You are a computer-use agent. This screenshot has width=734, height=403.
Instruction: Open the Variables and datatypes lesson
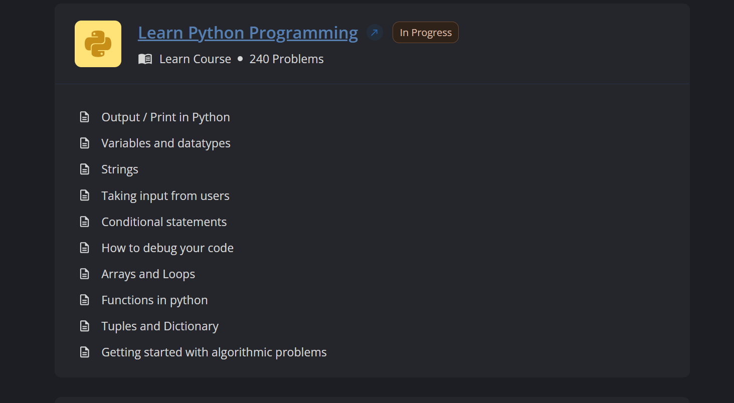pos(165,143)
